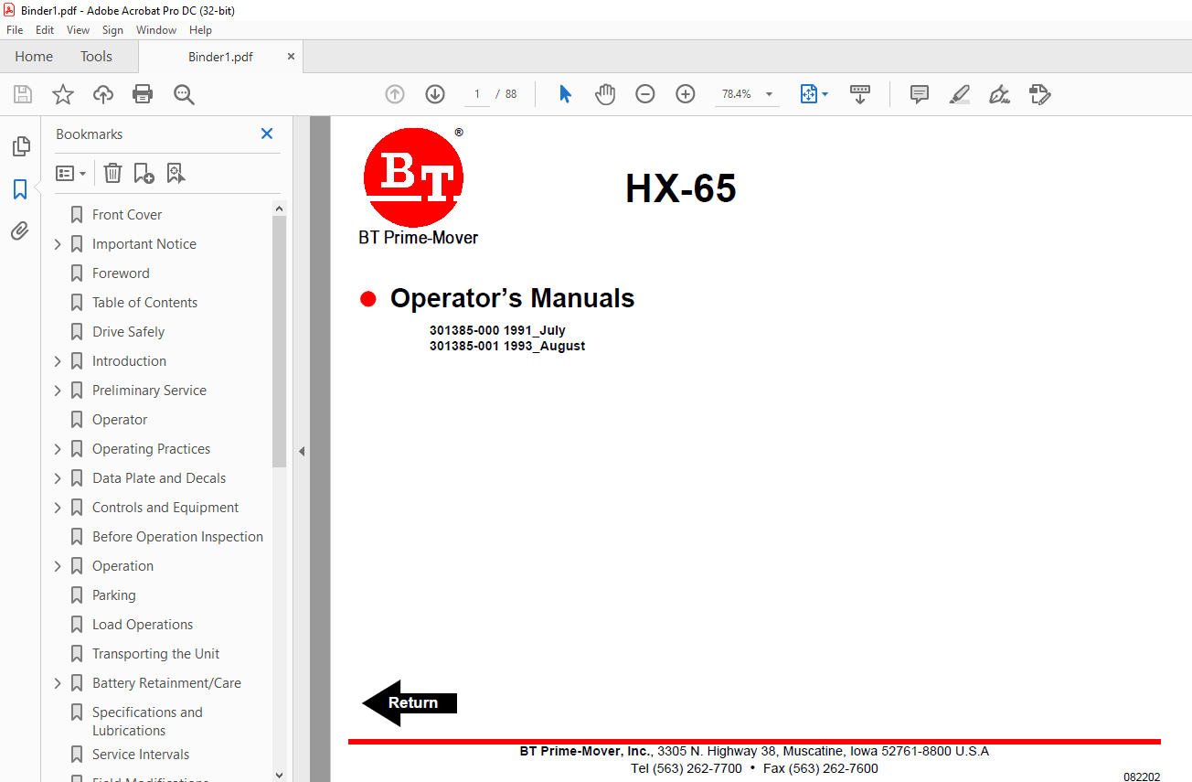Image resolution: width=1192 pixels, height=782 pixels.
Task: Jump to Front Cover bookmark
Action: (127, 215)
